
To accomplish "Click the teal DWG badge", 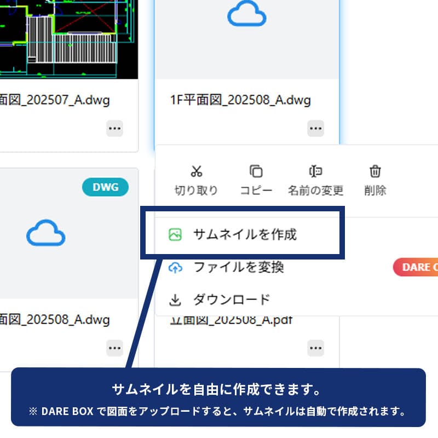I will coord(105,187).
